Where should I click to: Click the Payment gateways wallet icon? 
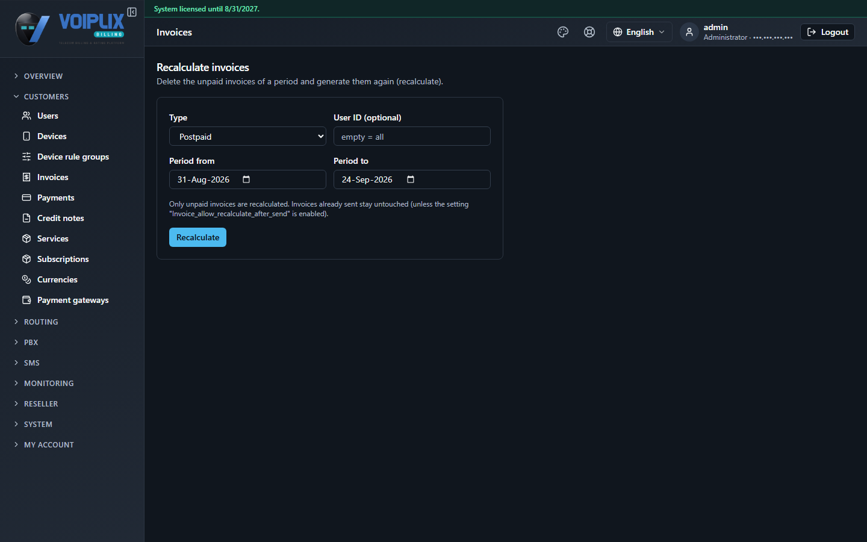tap(26, 300)
